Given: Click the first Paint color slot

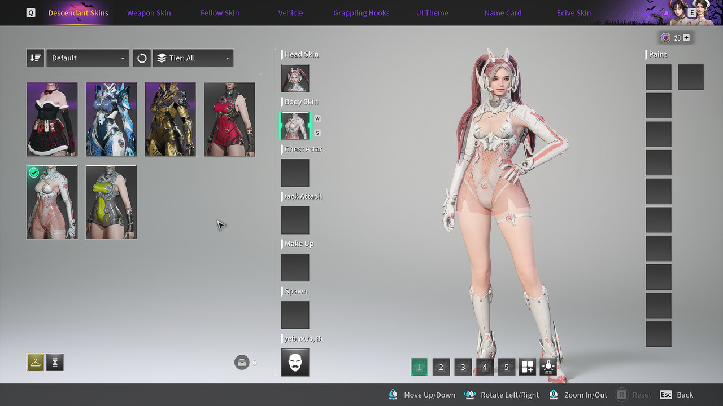Looking at the screenshot, I should point(659,77).
